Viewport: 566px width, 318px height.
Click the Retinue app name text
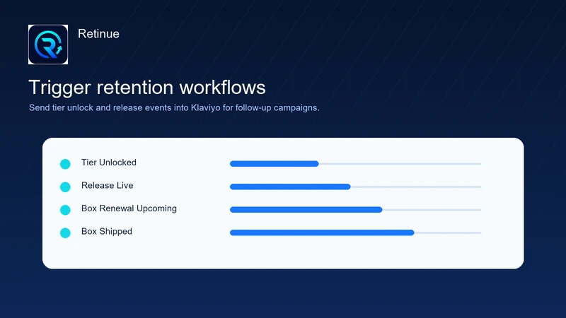tap(98, 34)
